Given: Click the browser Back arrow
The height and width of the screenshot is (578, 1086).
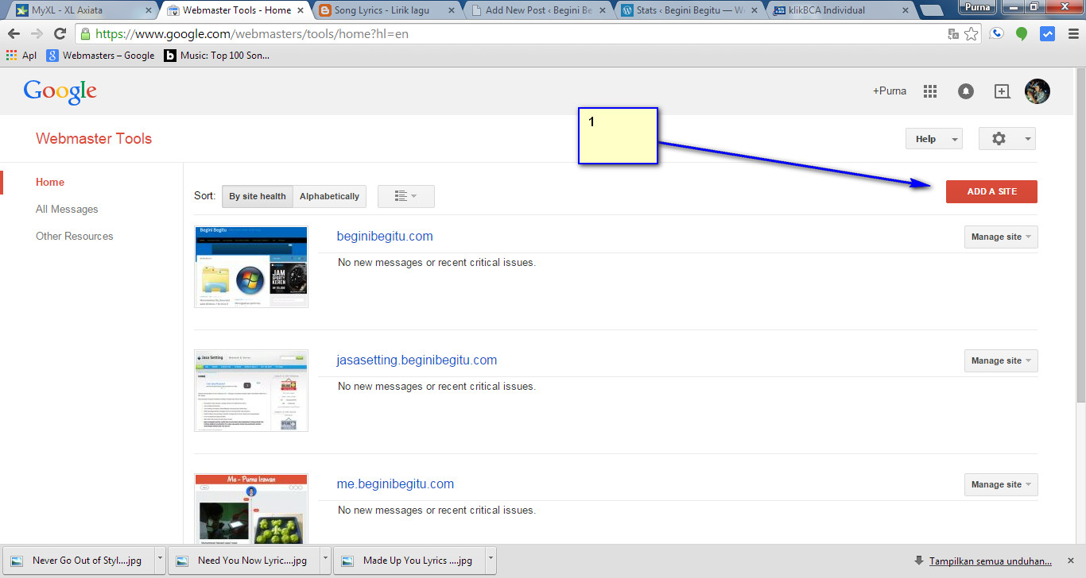Looking at the screenshot, I should (x=14, y=34).
